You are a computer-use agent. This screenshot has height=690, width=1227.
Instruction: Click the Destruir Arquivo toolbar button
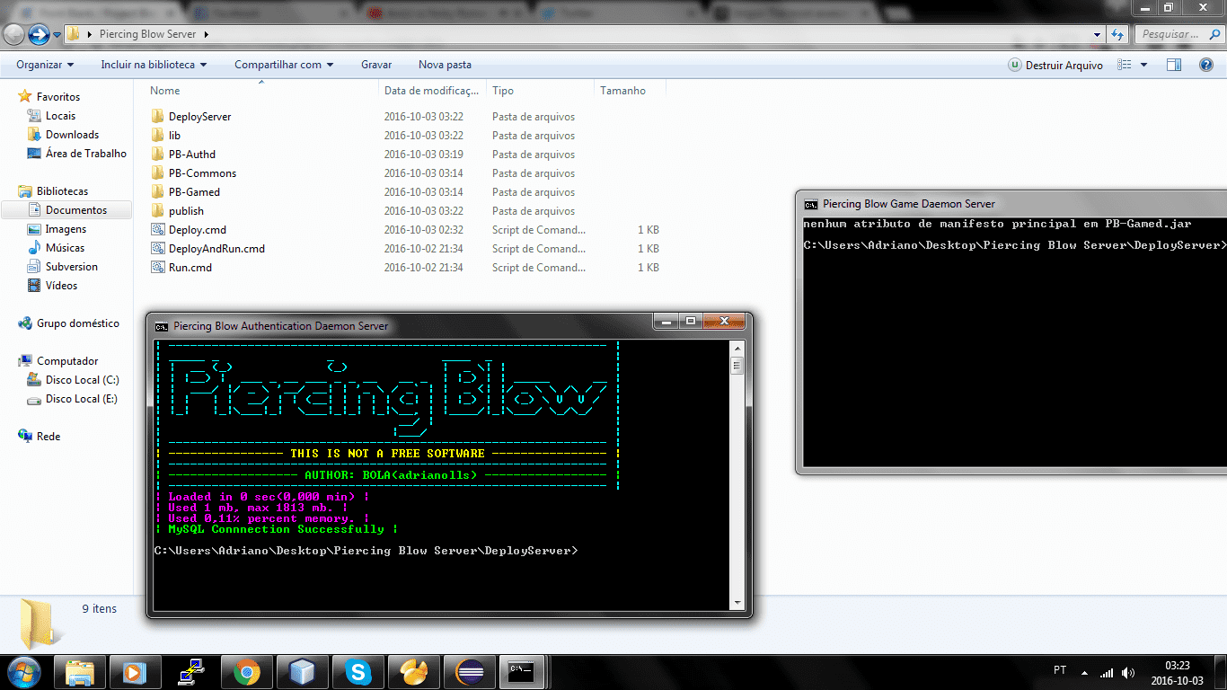pos(1055,65)
